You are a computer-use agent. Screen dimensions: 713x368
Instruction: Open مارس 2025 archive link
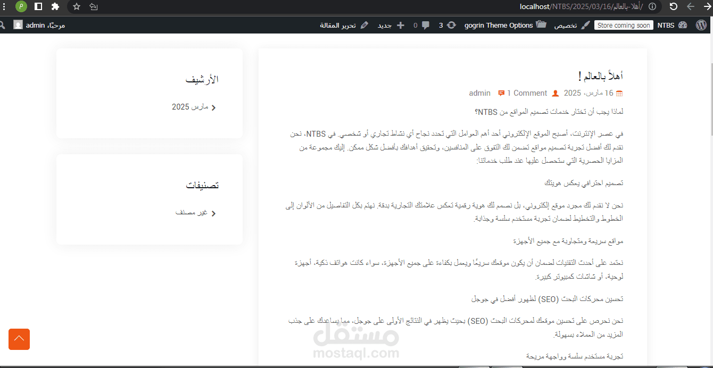coord(189,107)
